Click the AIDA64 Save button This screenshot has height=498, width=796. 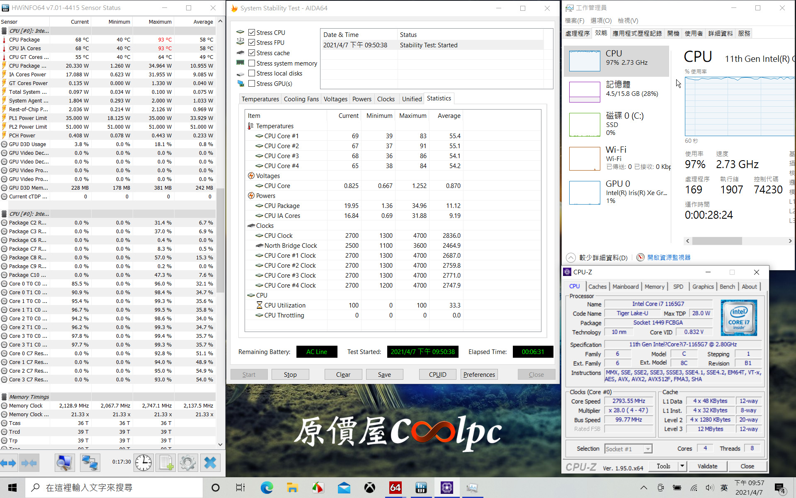tap(384, 374)
